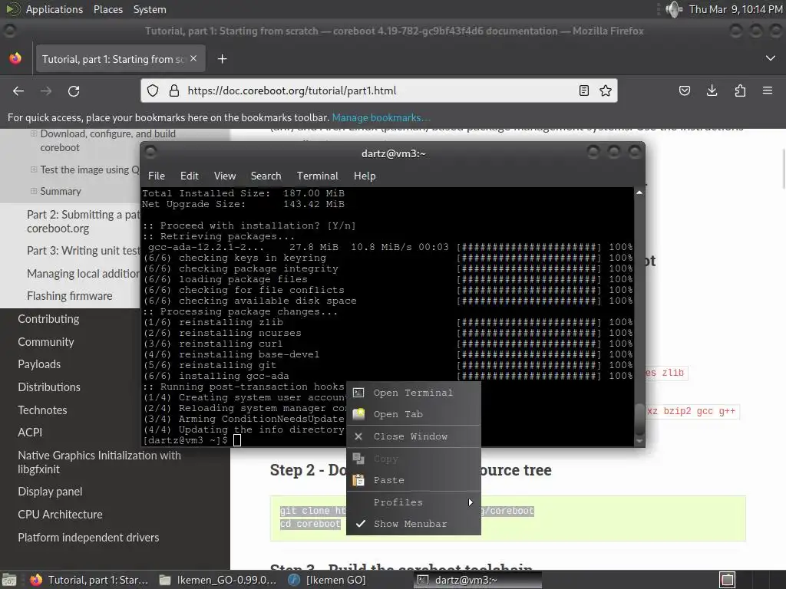Click the Manage bookmarks link
The height and width of the screenshot is (589, 786).
[x=381, y=117]
